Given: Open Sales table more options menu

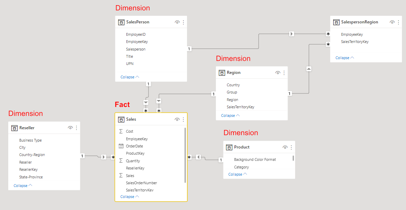Looking at the screenshot, I should (x=183, y=119).
